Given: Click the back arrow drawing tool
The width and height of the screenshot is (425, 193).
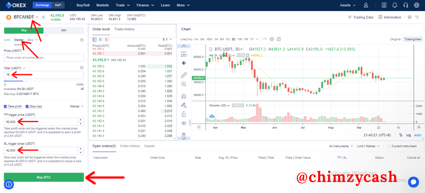Looking at the screenshot, I should (184, 63).
